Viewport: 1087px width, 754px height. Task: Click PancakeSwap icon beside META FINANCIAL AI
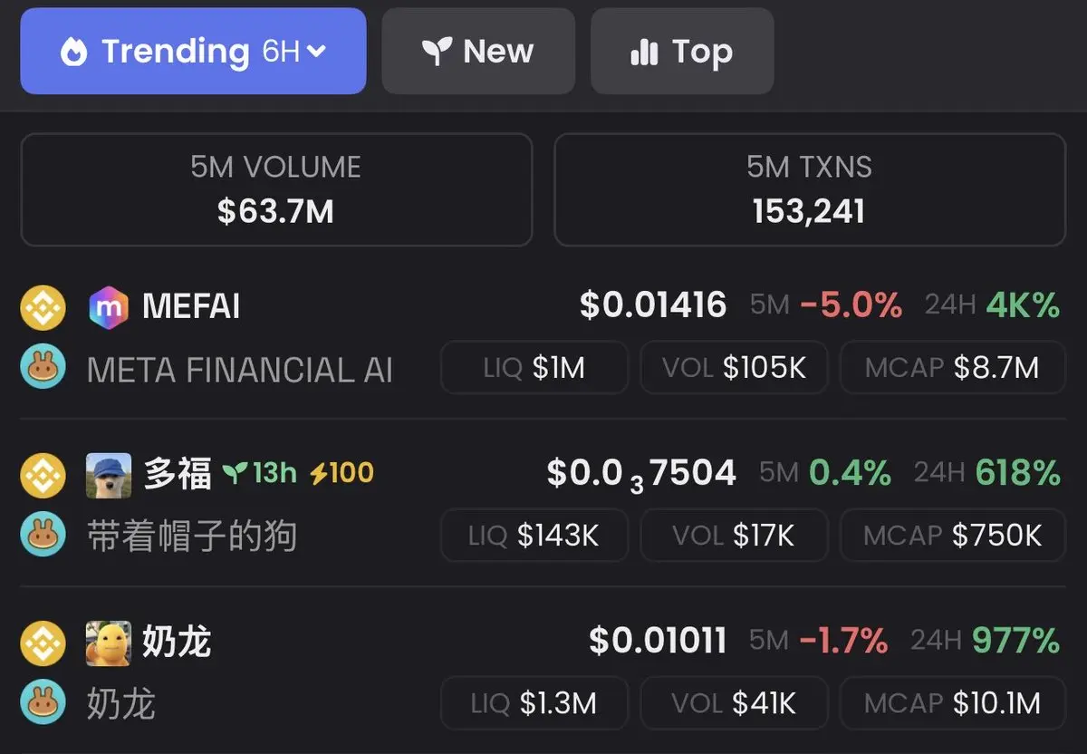point(43,367)
